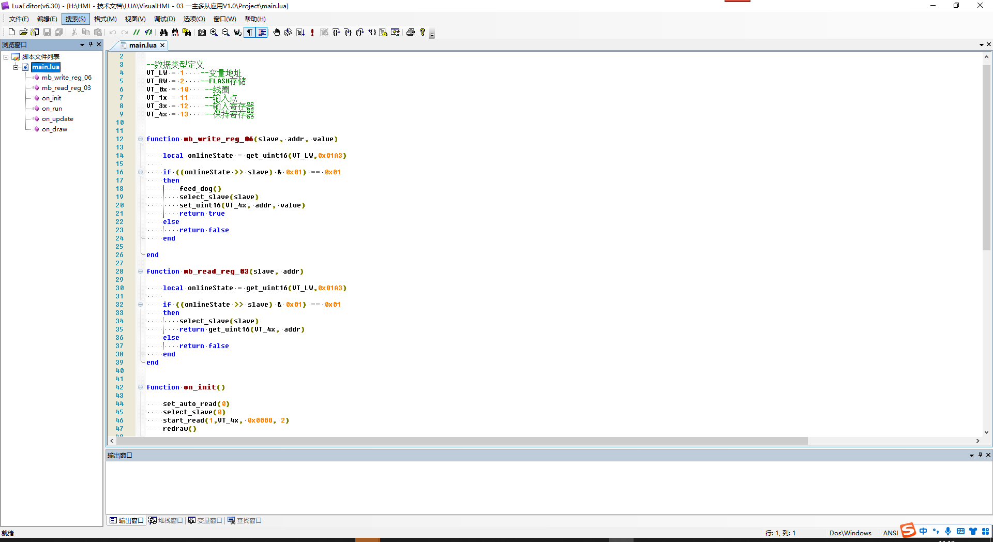Open Find with the binoculars icon
Screen dimensions: 993x542
point(163,32)
